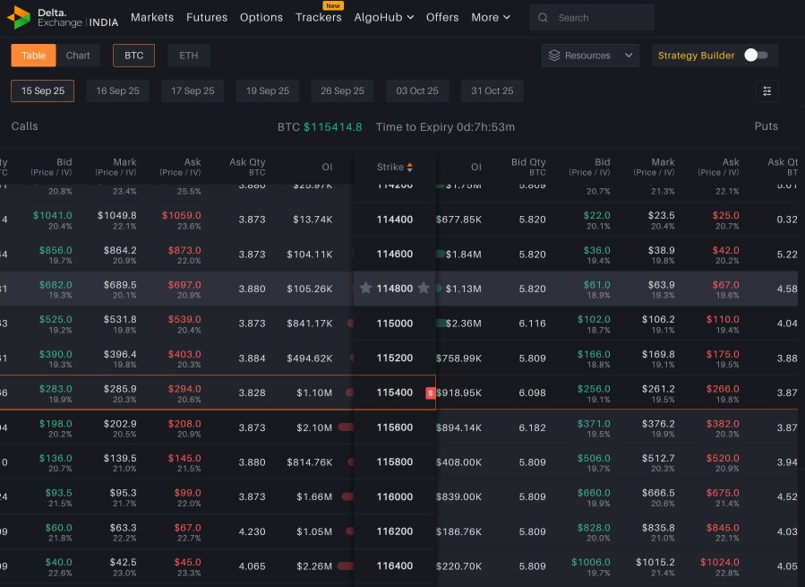Select ETH as the underlying asset
This screenshot has width=805, height=587.
click(188, 56)
